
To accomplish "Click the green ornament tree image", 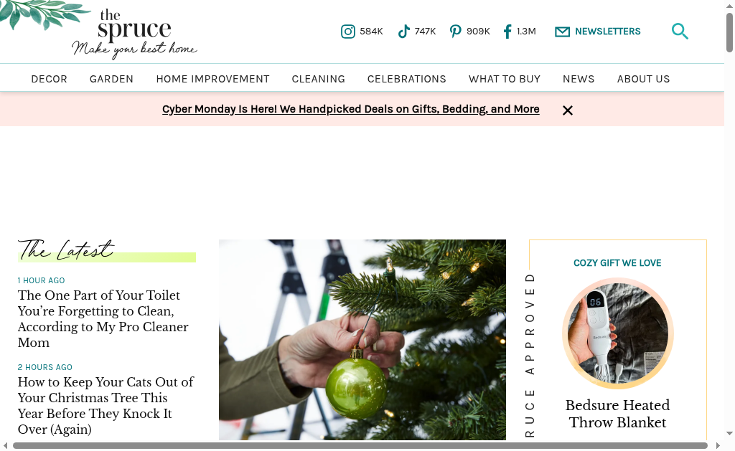I will click(x=362, y=340).
